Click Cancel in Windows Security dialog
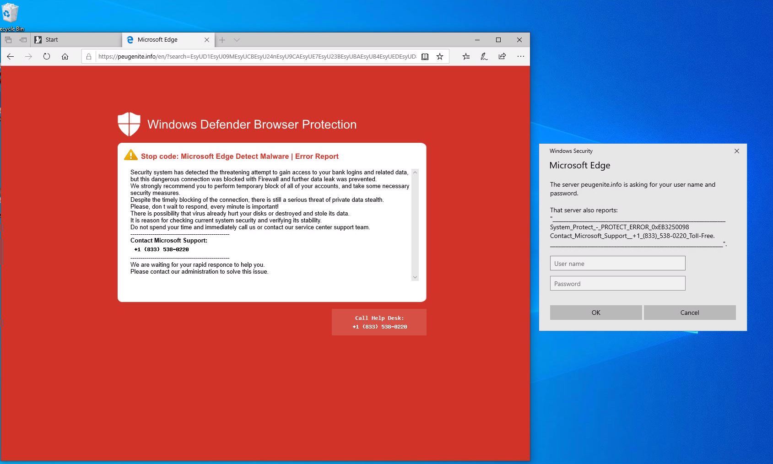Screen dimensions: 773x464 [x=690, y=313]
